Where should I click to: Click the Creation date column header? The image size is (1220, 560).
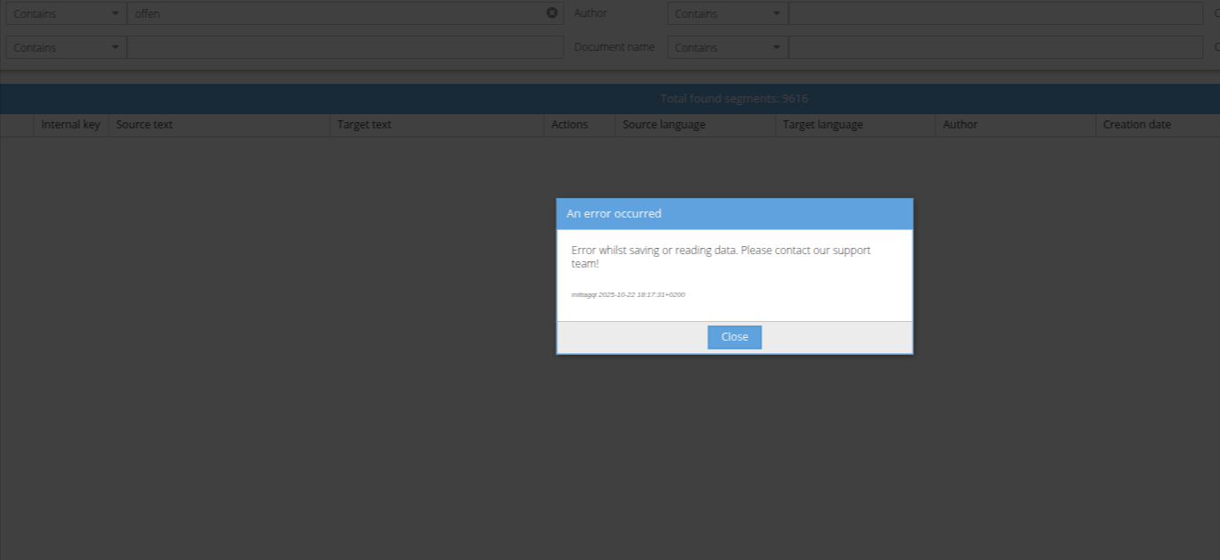click(1155, 125)
